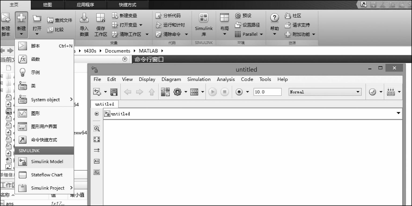Open Simulink Library Browser toolbar icon
Image resolution: width=412 pixels, height=206 pixels.
165,92
